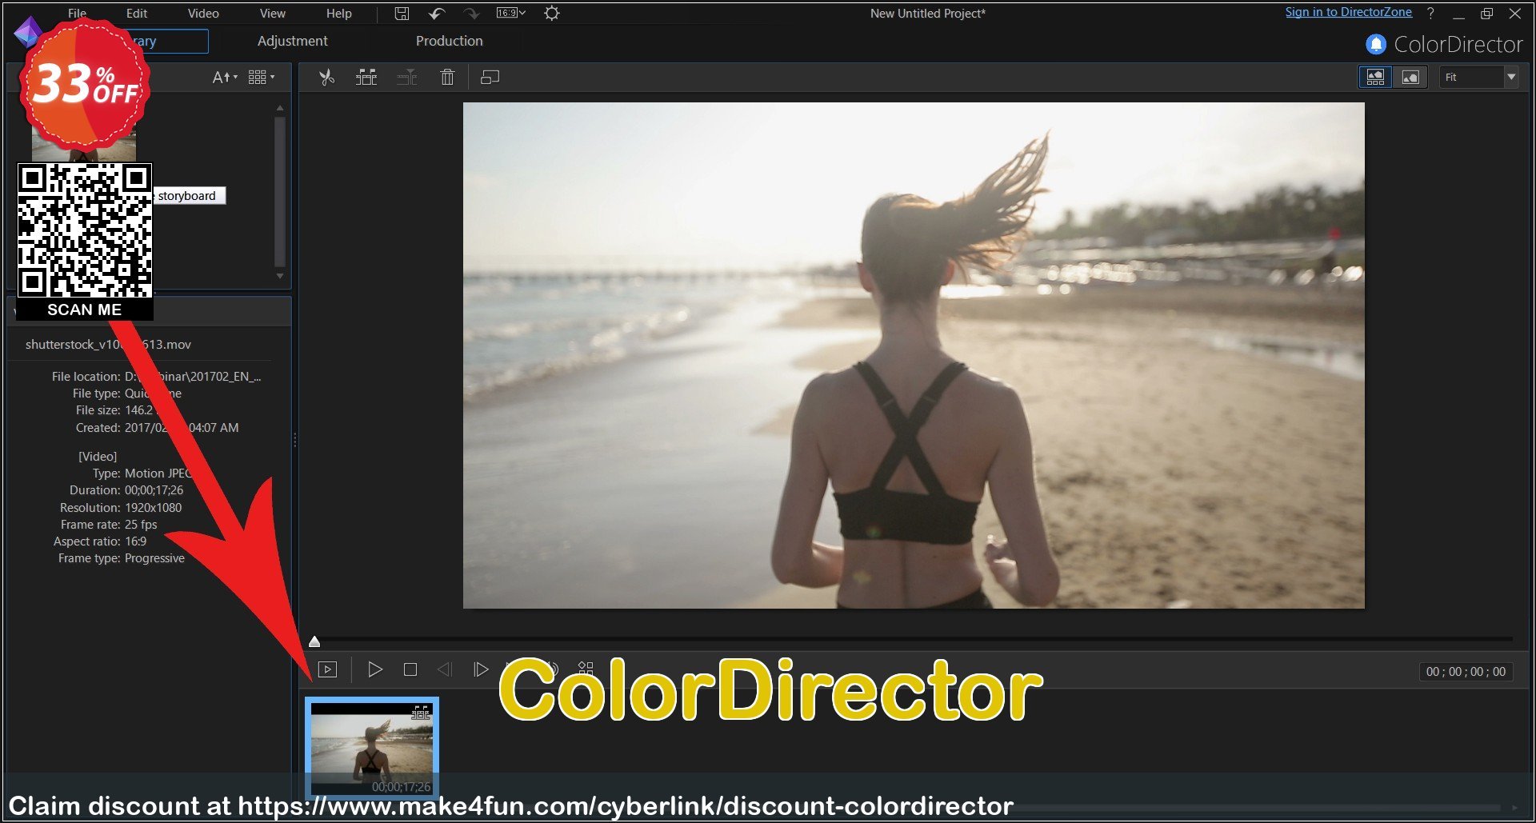Switch to viewer-only display mode

tap(1410, 77)
